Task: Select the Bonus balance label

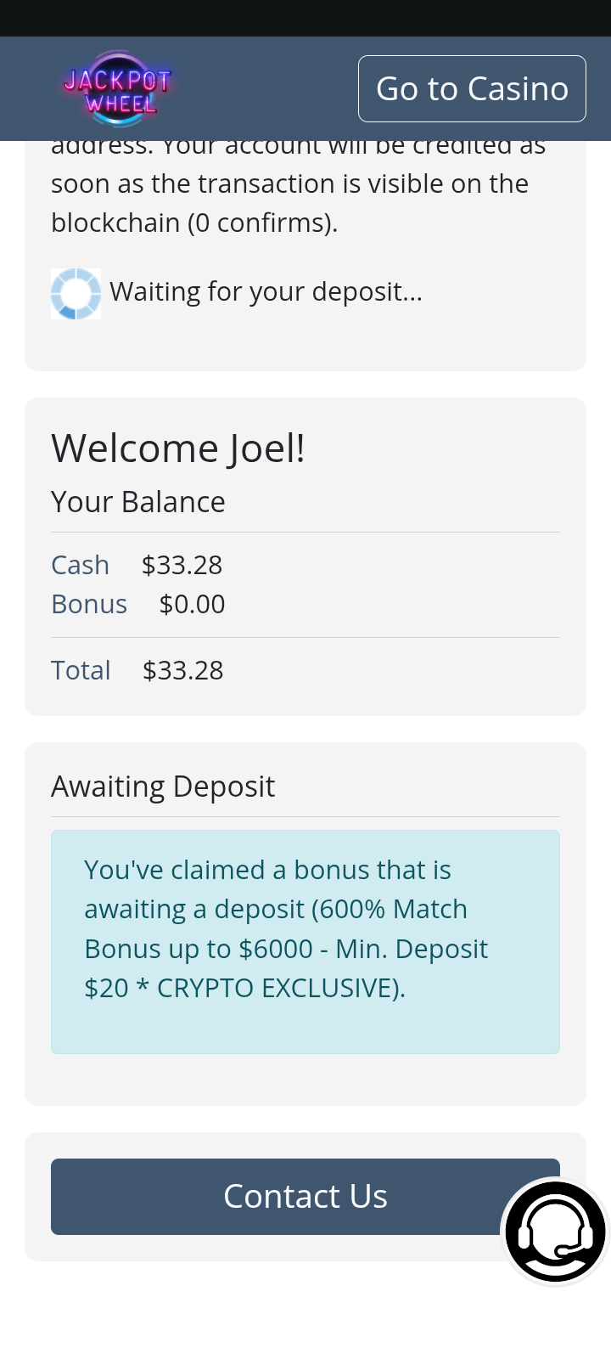Action: (x=89, y=604)
